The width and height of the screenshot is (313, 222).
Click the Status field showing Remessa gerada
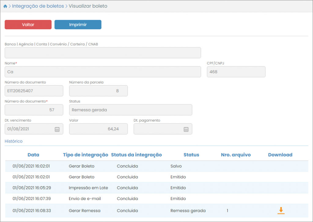click(x=131, y=110)
